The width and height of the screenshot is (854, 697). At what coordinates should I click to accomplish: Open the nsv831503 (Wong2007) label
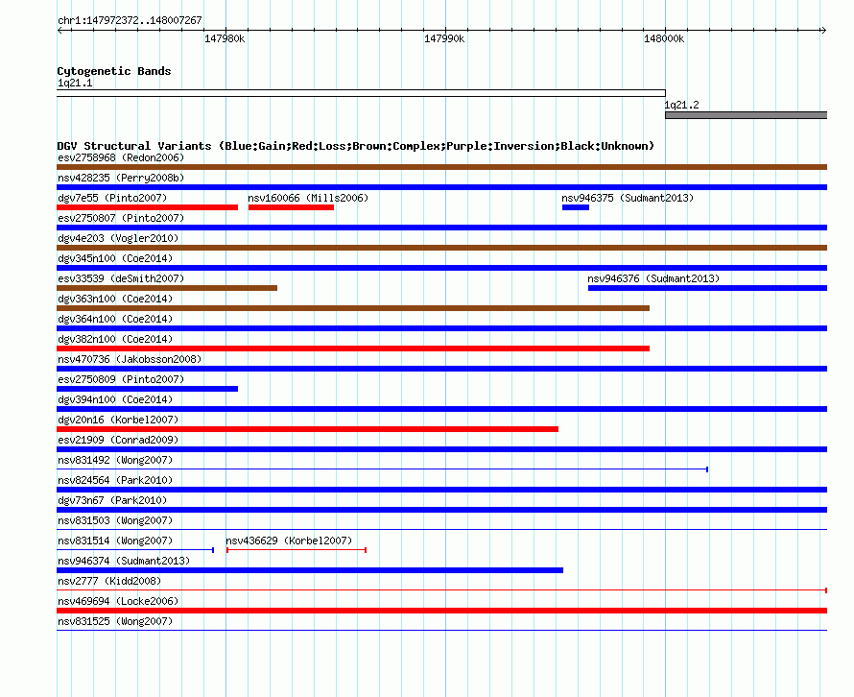pos(115,520)
